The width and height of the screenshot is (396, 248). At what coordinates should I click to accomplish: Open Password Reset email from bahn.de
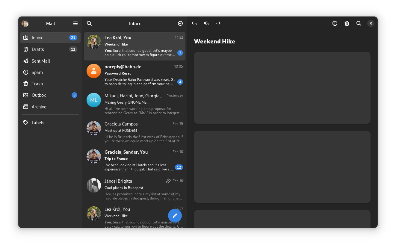pyautogui.click(x=135, y=75)
